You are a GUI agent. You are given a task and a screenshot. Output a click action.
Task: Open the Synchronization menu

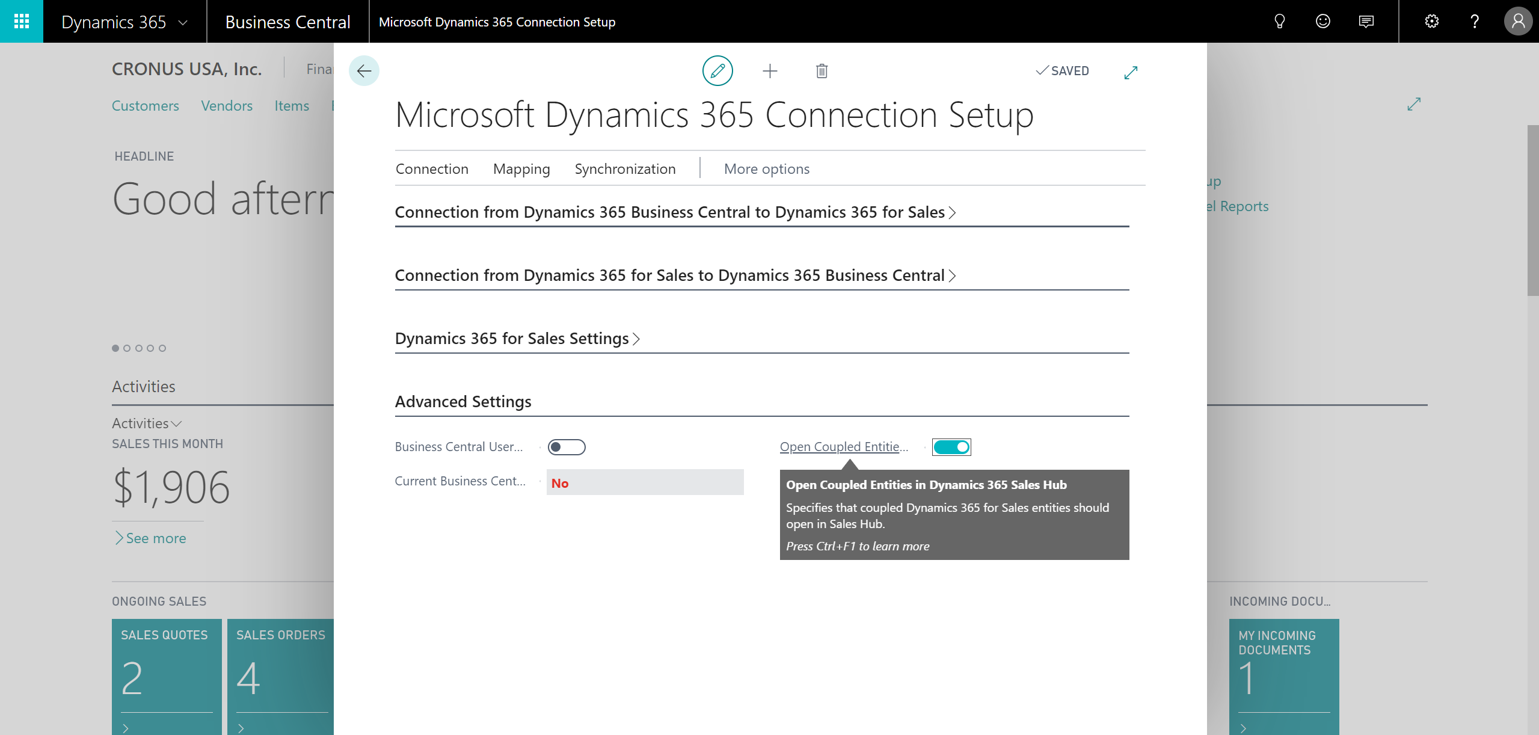tap(625, 169)
